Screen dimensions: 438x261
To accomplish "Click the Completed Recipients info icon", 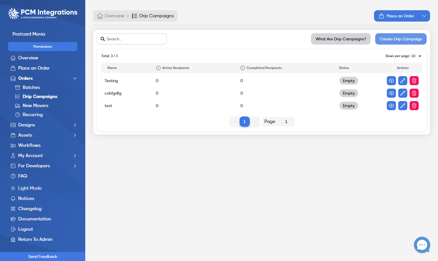I will tap(243, 68).
